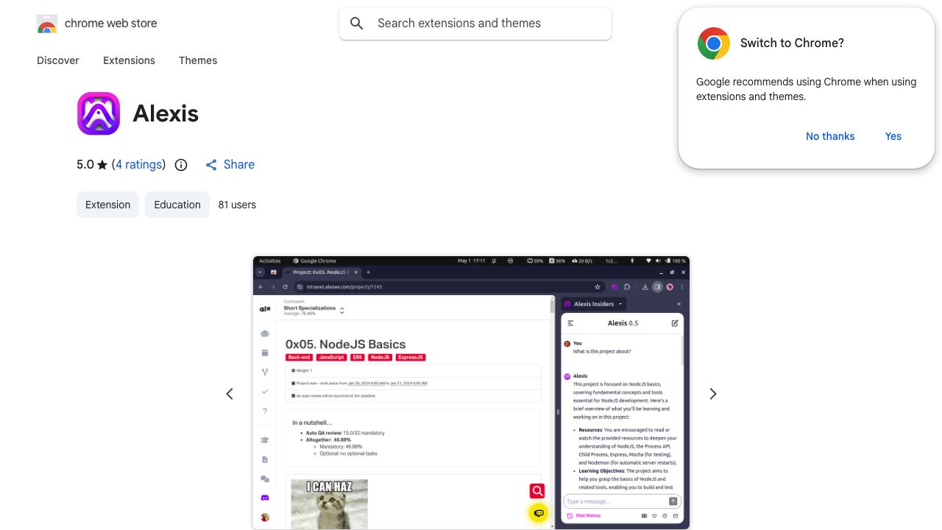This screenshot has height=530, width=942.
Task: Click the magnifier icon in the search bar
Action: click(x=357, y=24)
